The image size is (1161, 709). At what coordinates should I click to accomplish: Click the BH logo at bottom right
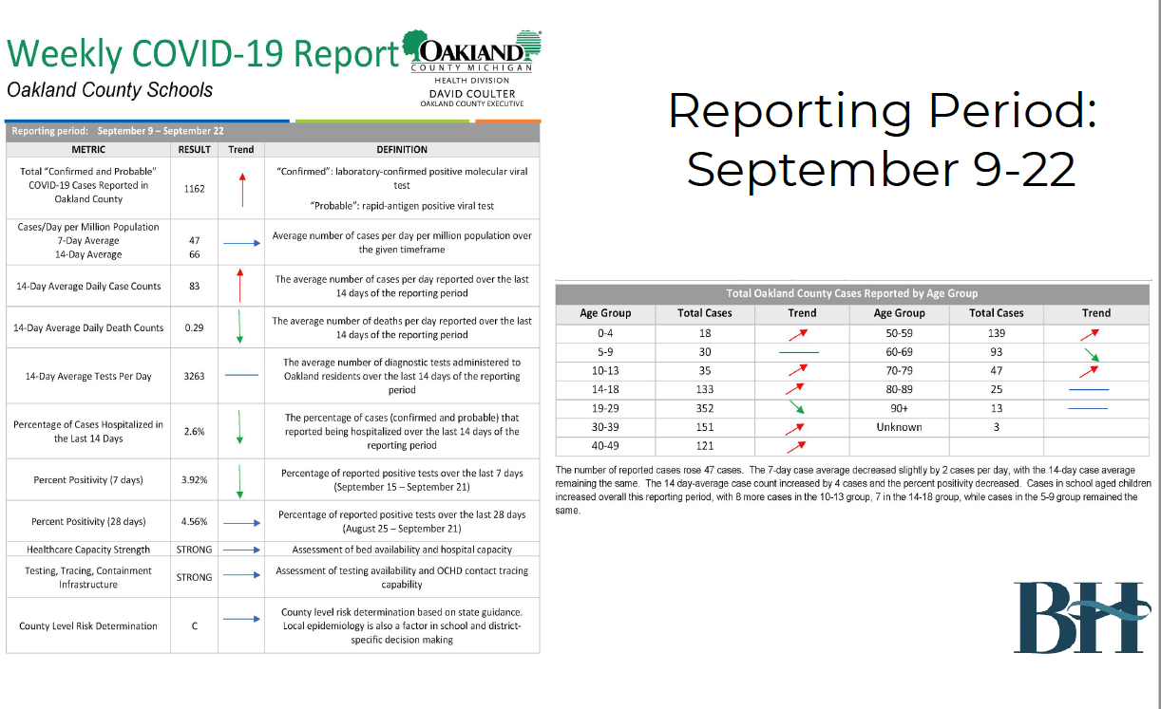click(1082, 618)
